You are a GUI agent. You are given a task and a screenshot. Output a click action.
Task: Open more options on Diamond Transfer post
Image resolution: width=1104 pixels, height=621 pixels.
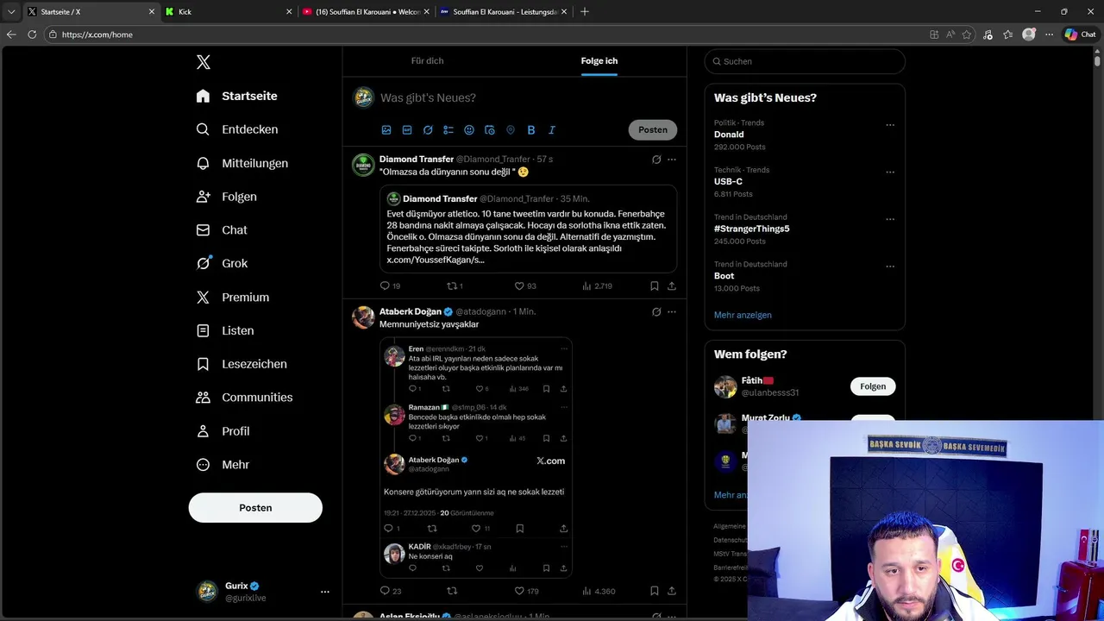[672, 160]
